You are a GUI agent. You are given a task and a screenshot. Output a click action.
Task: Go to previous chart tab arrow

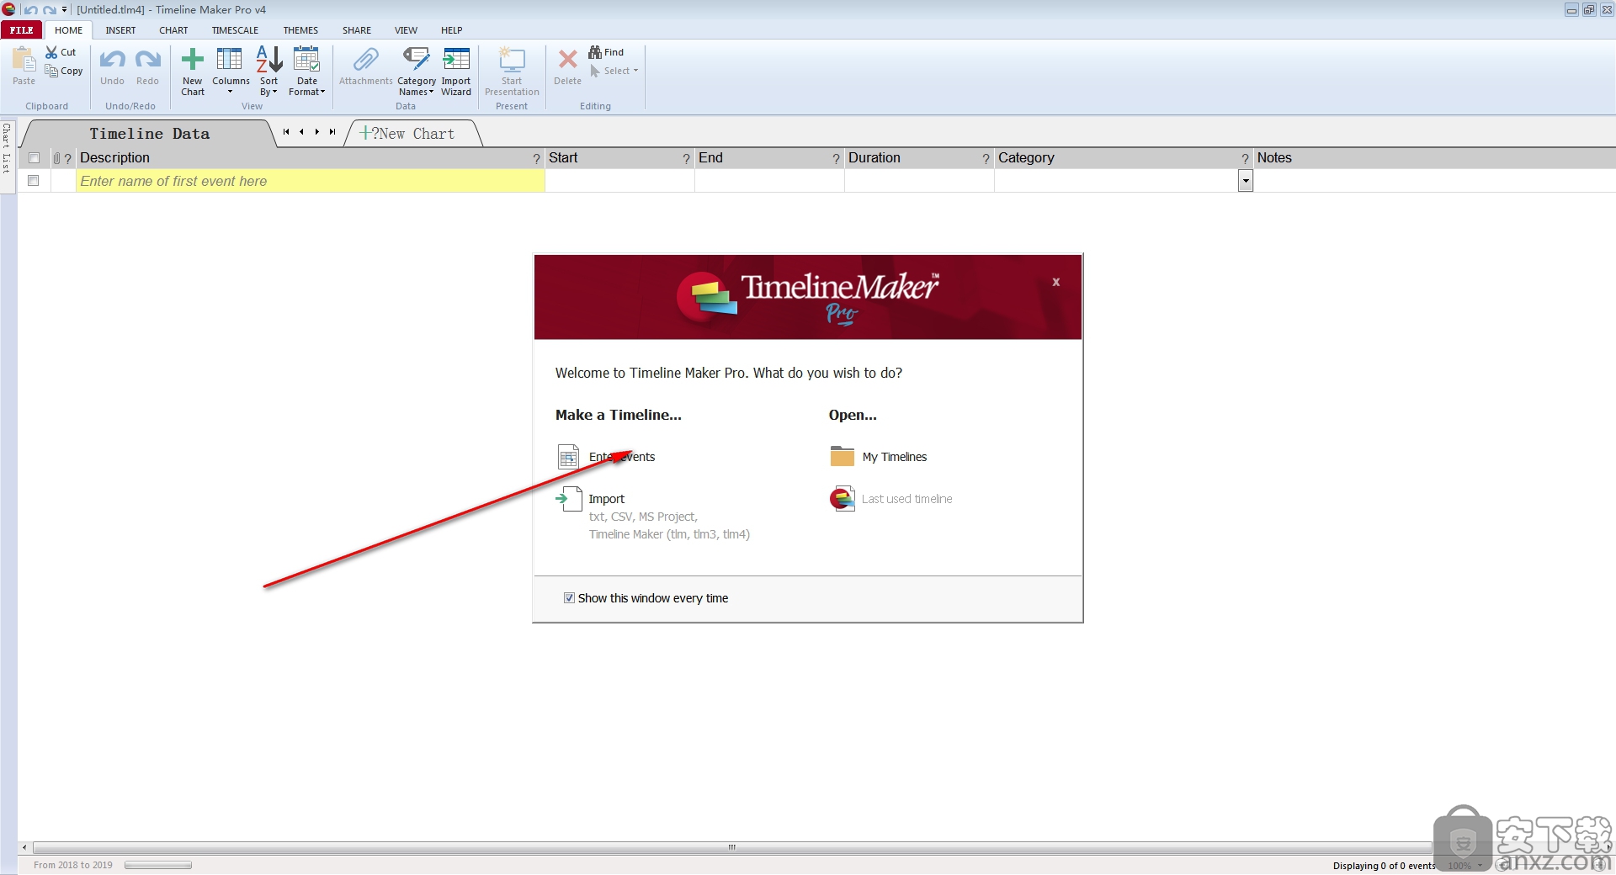301,132
